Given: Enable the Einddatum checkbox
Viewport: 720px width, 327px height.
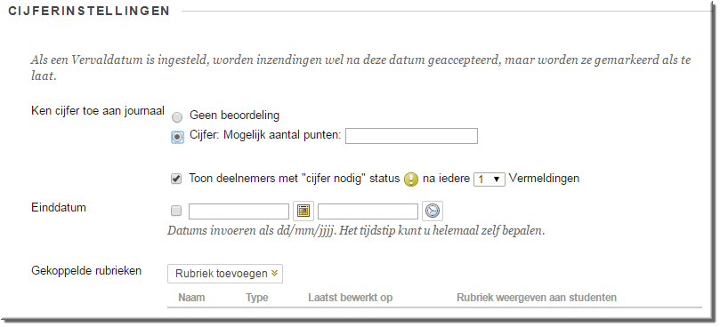Looking at the screenshot, I should [x=176, y=211].
